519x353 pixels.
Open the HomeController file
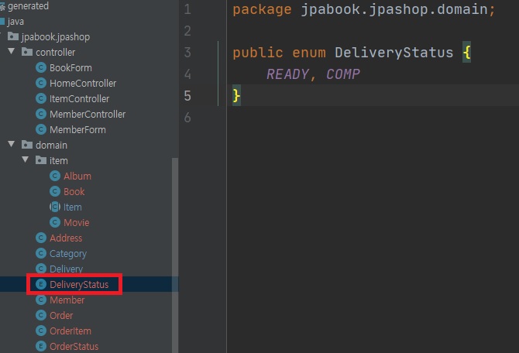[x=83, y=84]
